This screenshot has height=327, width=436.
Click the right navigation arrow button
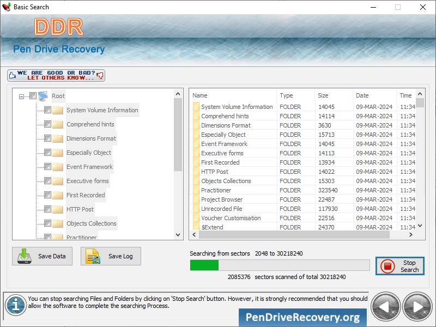tap(417, 307)
